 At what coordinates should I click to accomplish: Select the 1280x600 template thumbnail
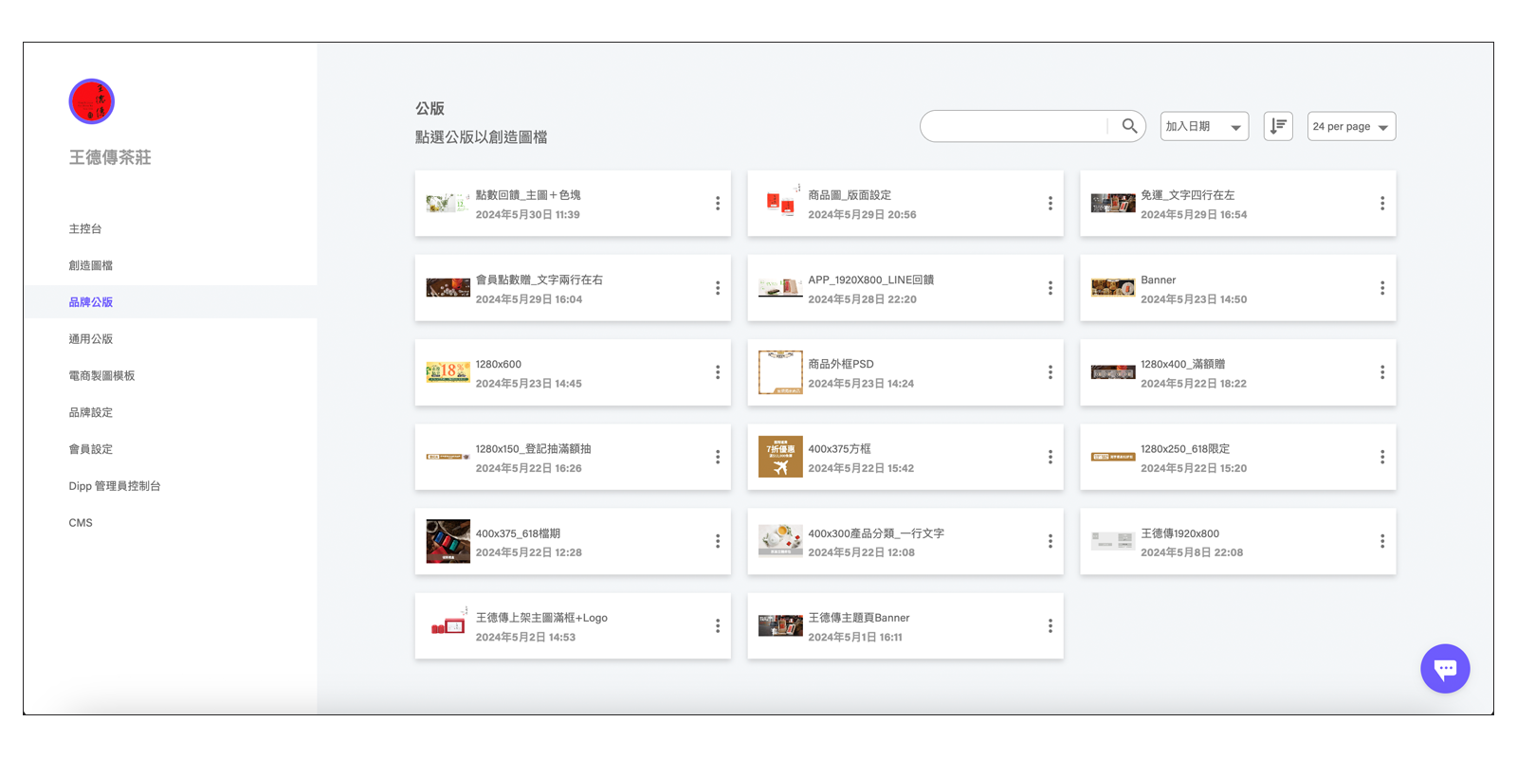point(448,372)
